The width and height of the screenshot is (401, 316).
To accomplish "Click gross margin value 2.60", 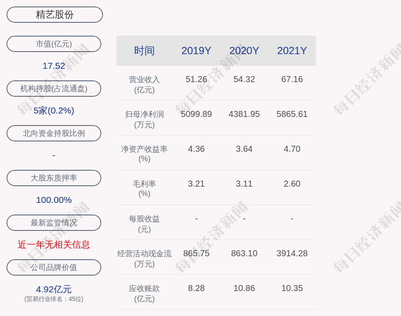I will pyautogui.click(x=292, y=184).
